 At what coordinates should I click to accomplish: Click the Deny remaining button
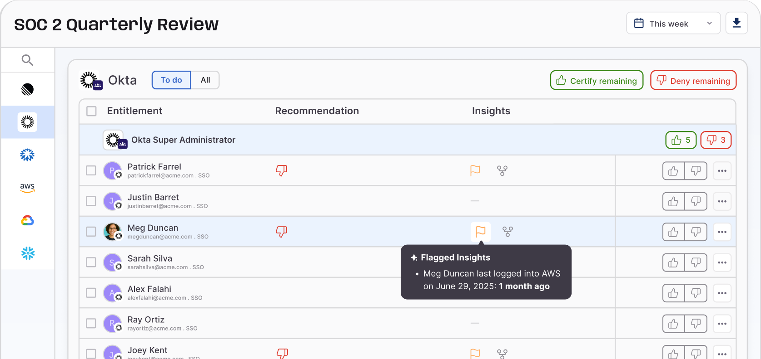coord(693,81)
